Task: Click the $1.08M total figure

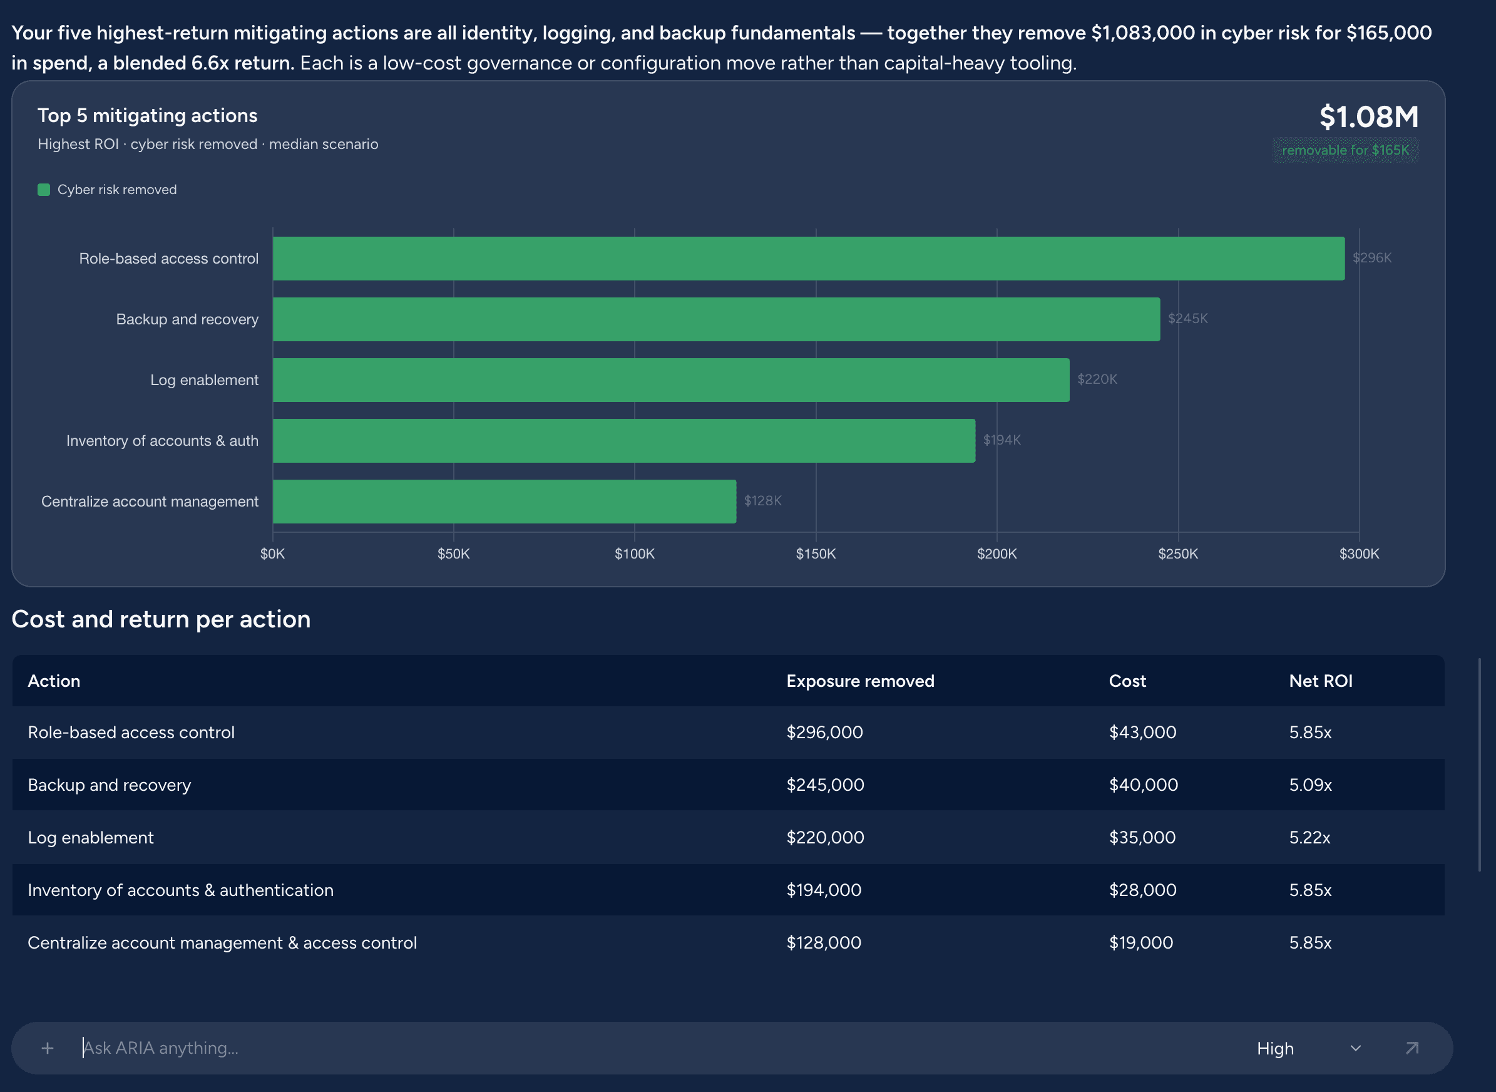Action: 1369,117
